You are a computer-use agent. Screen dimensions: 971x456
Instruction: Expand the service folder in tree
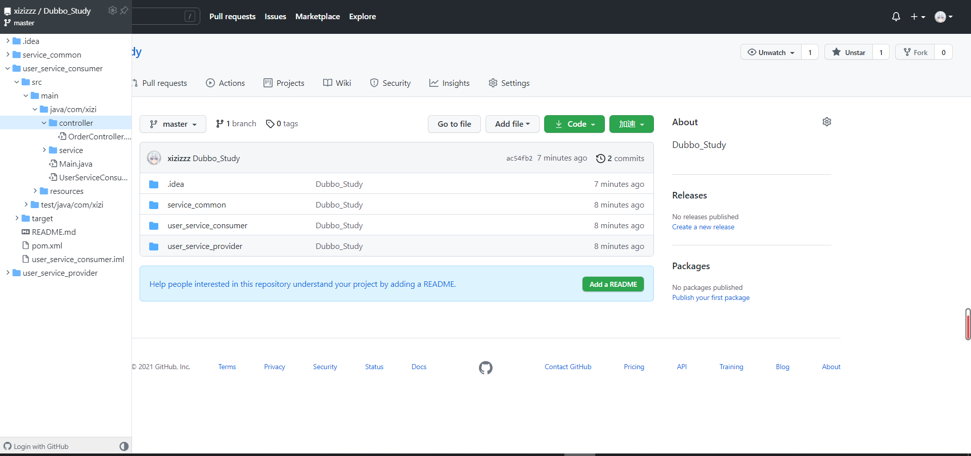coord(44,150)
